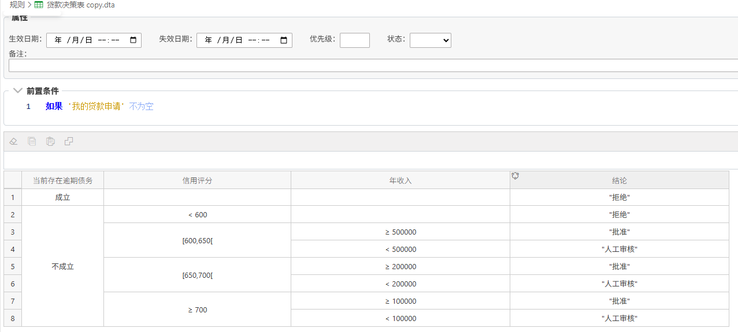Viewport: 738px width, 332px height.
Task: Click the 不为空 condition operator
Action: point(141,107)
